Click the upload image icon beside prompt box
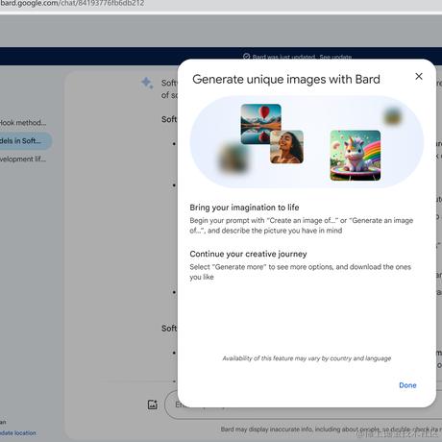Screen dimensions: 442x442 pos(153,405)
